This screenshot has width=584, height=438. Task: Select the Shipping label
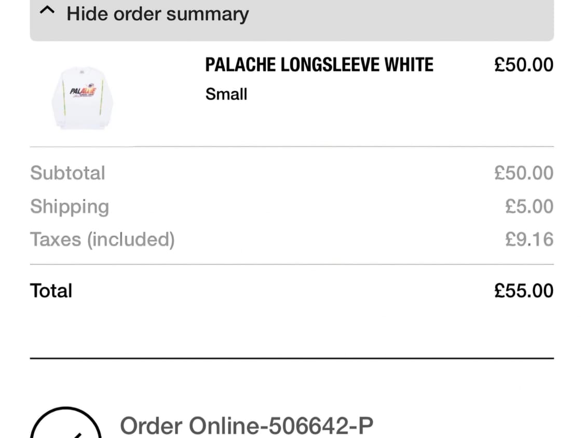tap(70, 207)
